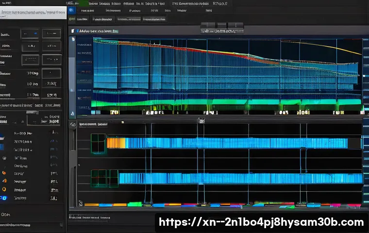Click the blue waveform clip on the second track

coord(240,178)
